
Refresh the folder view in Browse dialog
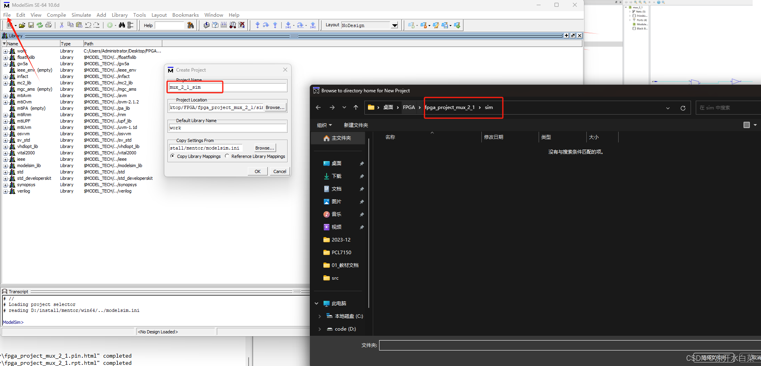click(683, 108)
